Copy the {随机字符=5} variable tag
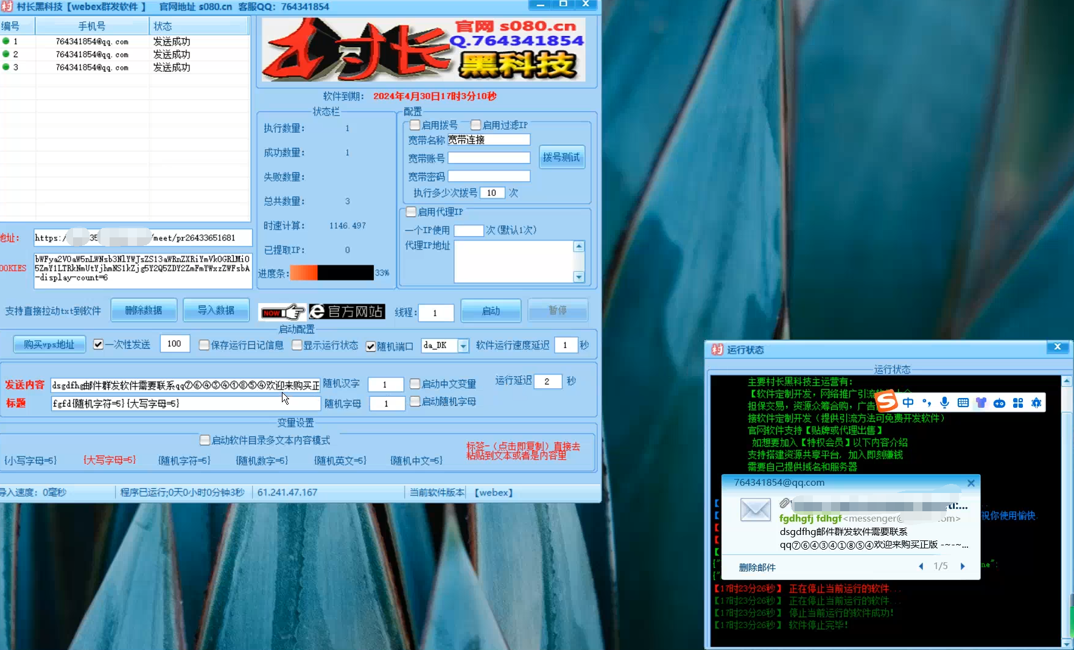 click(x=184, y=461)
